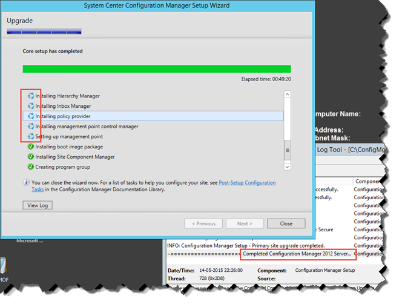Click the Elapsed time 00:49:20 text
This screenshot has height=307, width=402.
coord(266,79)
